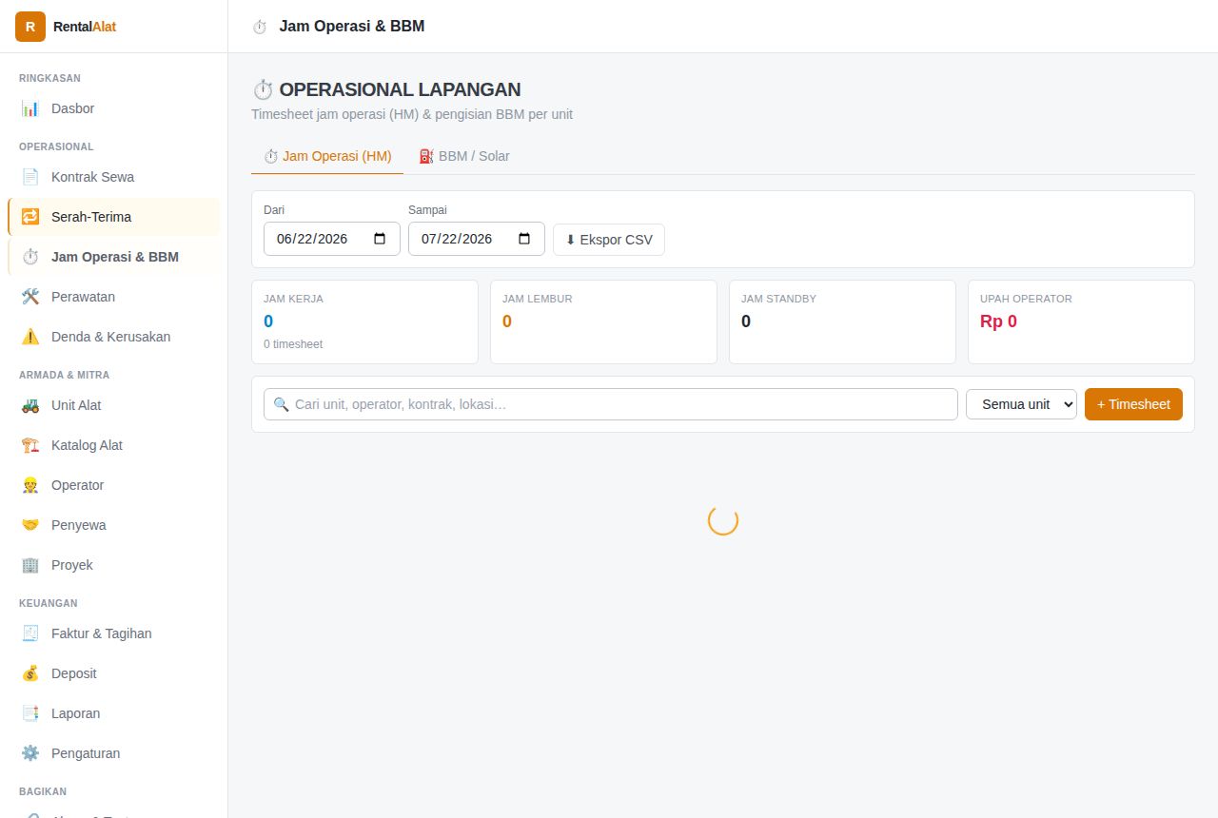Open the Serah-Terima menu item
1218x818 pixels.
pyautogui.click(x=114, y=217)
